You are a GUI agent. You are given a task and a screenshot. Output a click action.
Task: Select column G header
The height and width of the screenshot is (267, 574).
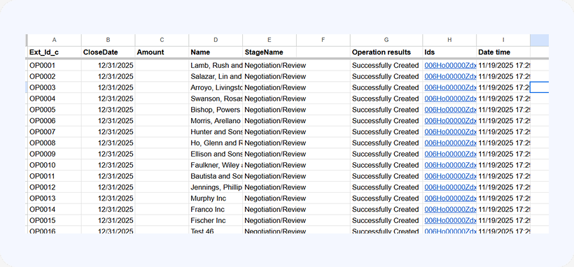tap(386, 40)
